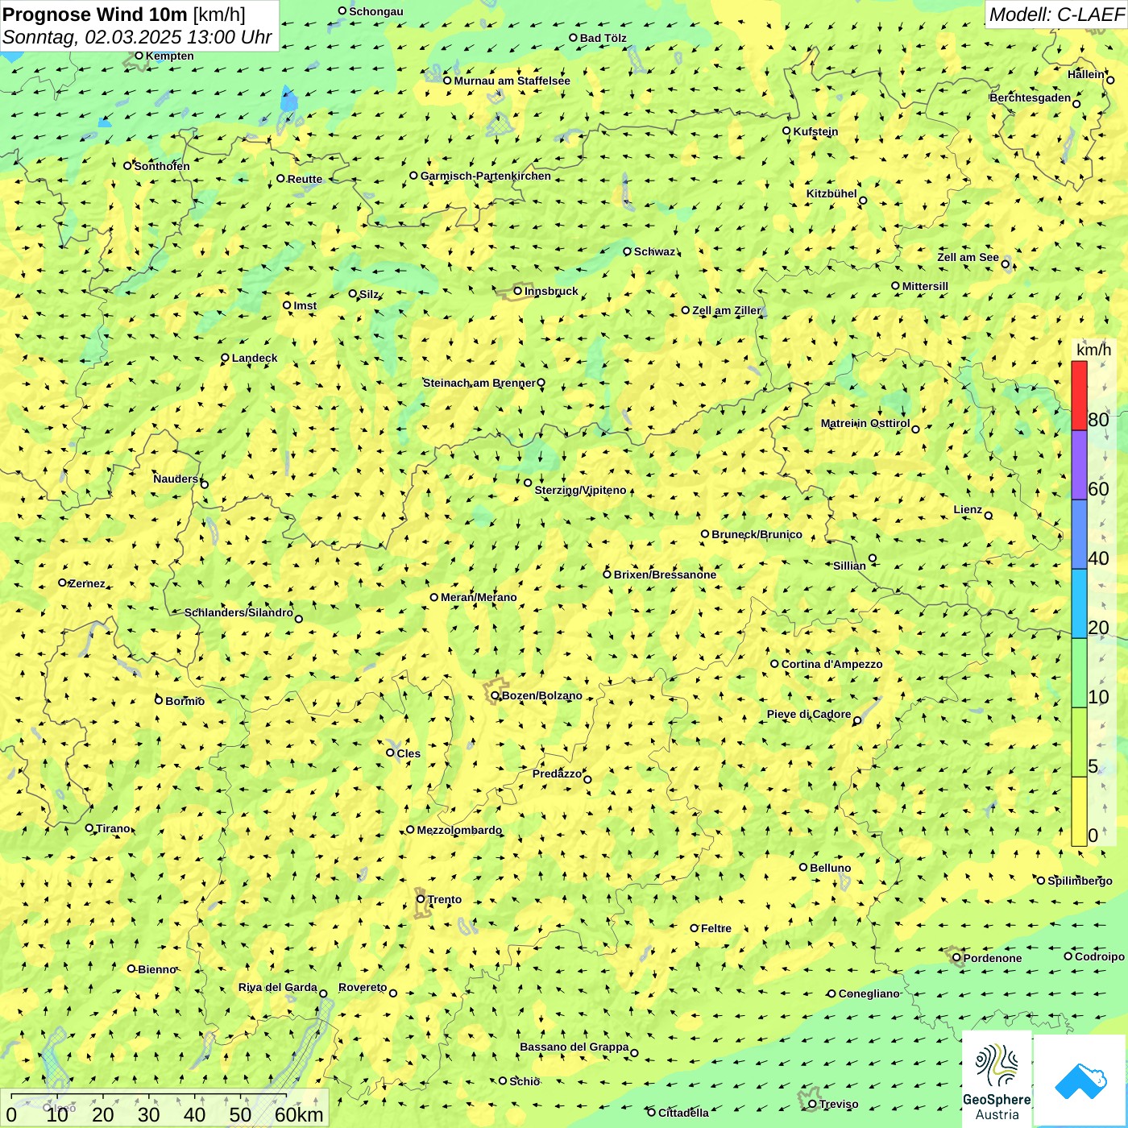
Task: Click the Sonthofen label
Action: [162, 166]
